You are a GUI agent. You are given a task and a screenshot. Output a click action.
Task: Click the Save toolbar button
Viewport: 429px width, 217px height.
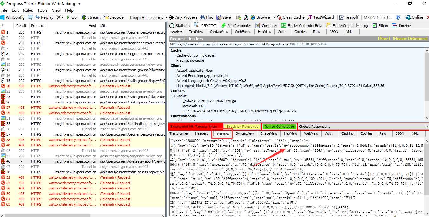point(224,17)
